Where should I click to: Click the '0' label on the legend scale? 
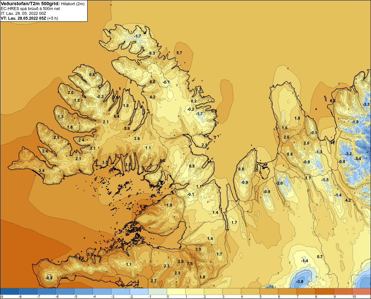[168, 297]
